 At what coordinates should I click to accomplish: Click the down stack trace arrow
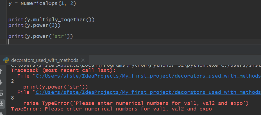click(2, 82)
